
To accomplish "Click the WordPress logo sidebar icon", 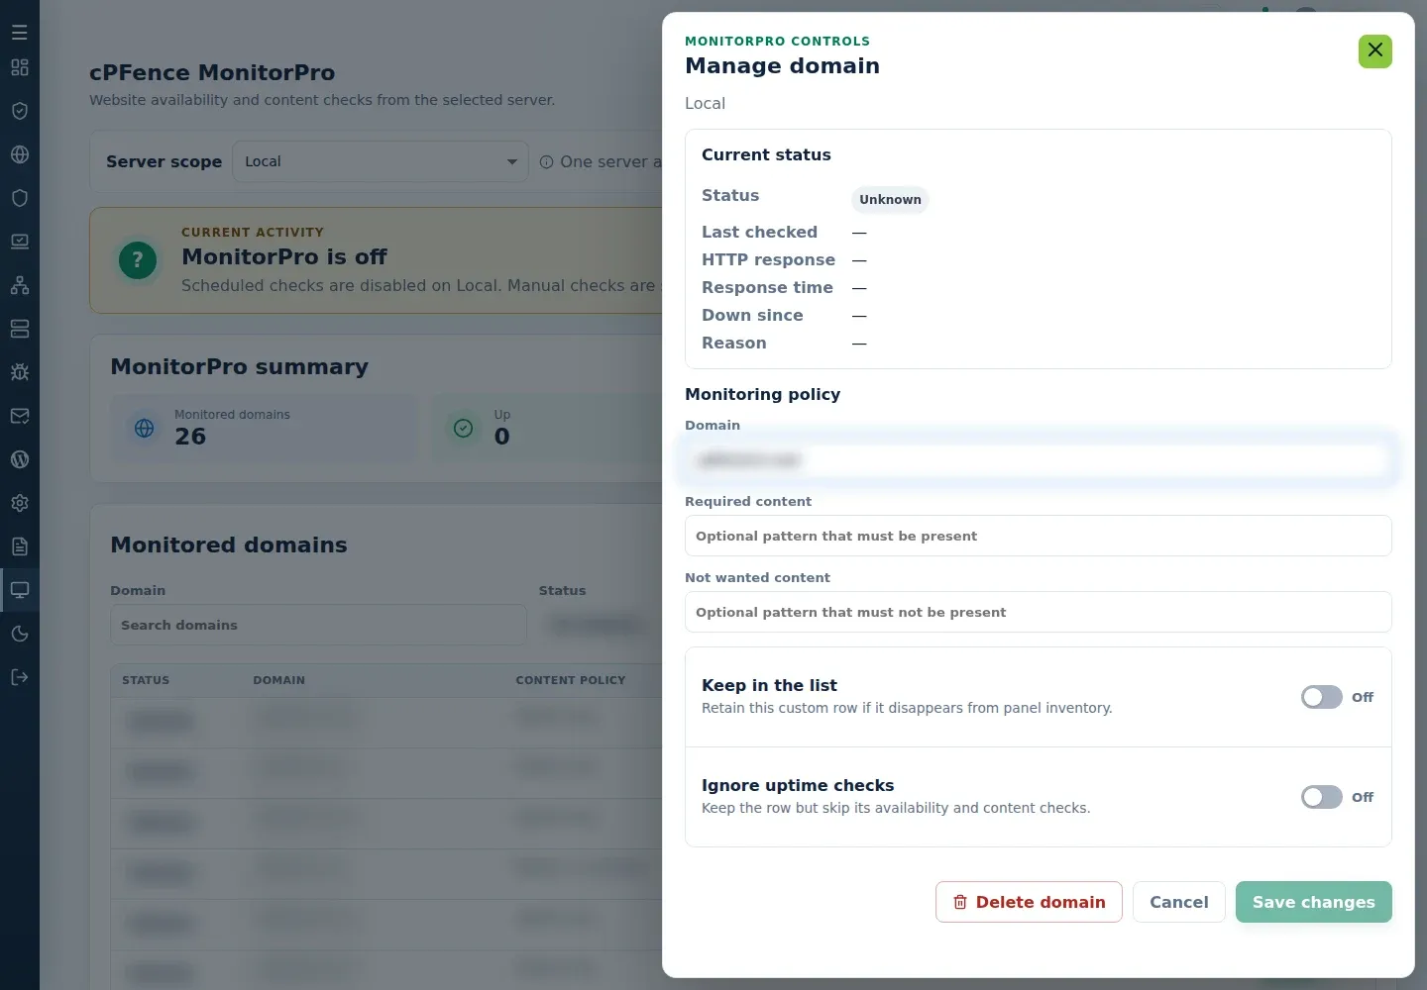I will pyautogui.click(x=20, y=459).
